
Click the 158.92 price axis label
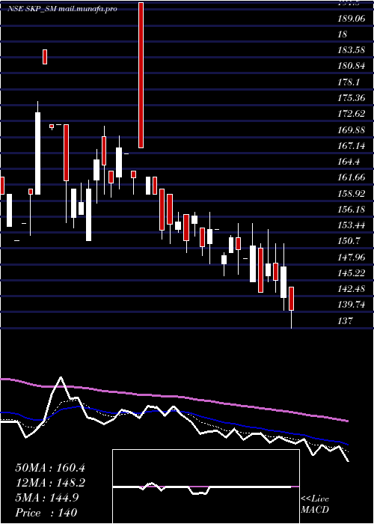pos(352,193)
